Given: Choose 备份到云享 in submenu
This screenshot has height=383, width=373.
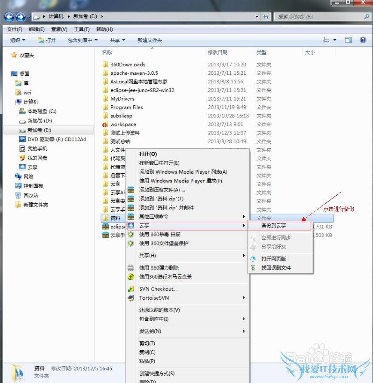Looking at the screenshot, I should point(280,225).
